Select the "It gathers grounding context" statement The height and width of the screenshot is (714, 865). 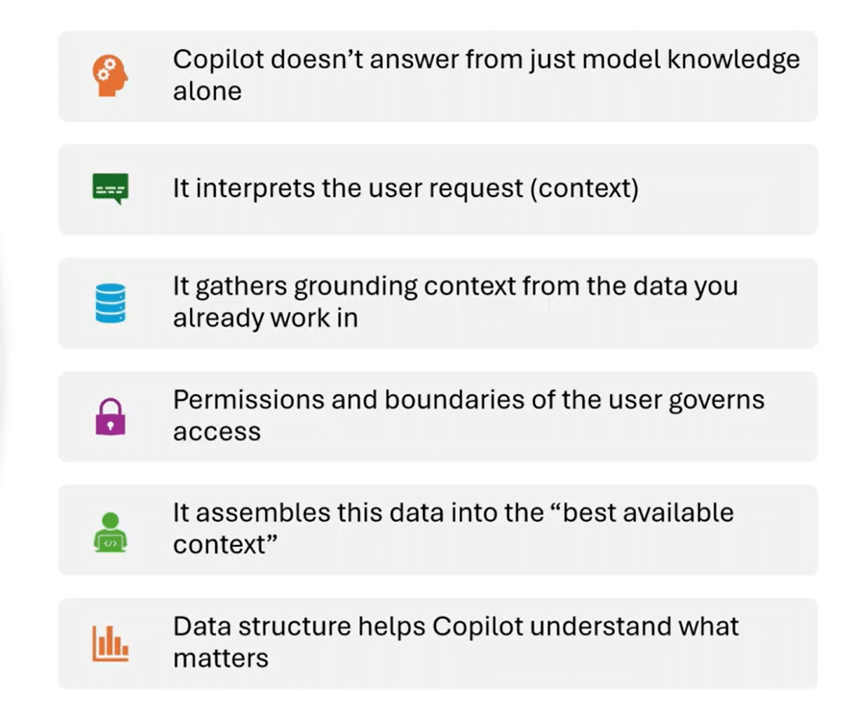[454, 286]
